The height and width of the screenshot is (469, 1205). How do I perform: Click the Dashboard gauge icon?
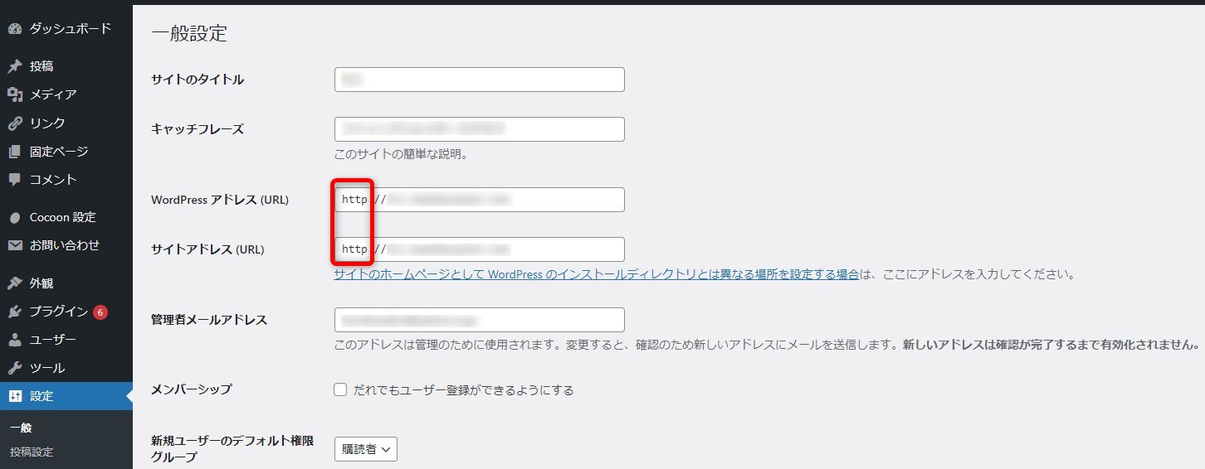pyautogui.click(x=15, y=29)
